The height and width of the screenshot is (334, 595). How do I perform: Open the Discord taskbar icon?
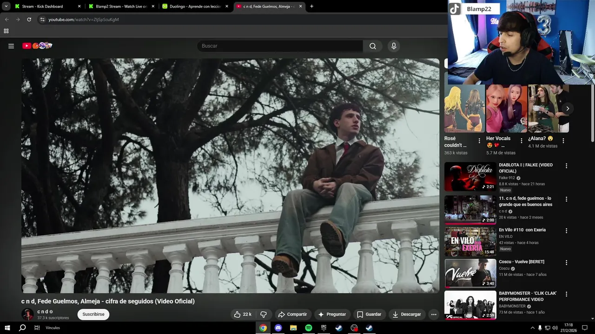(278, 328)
